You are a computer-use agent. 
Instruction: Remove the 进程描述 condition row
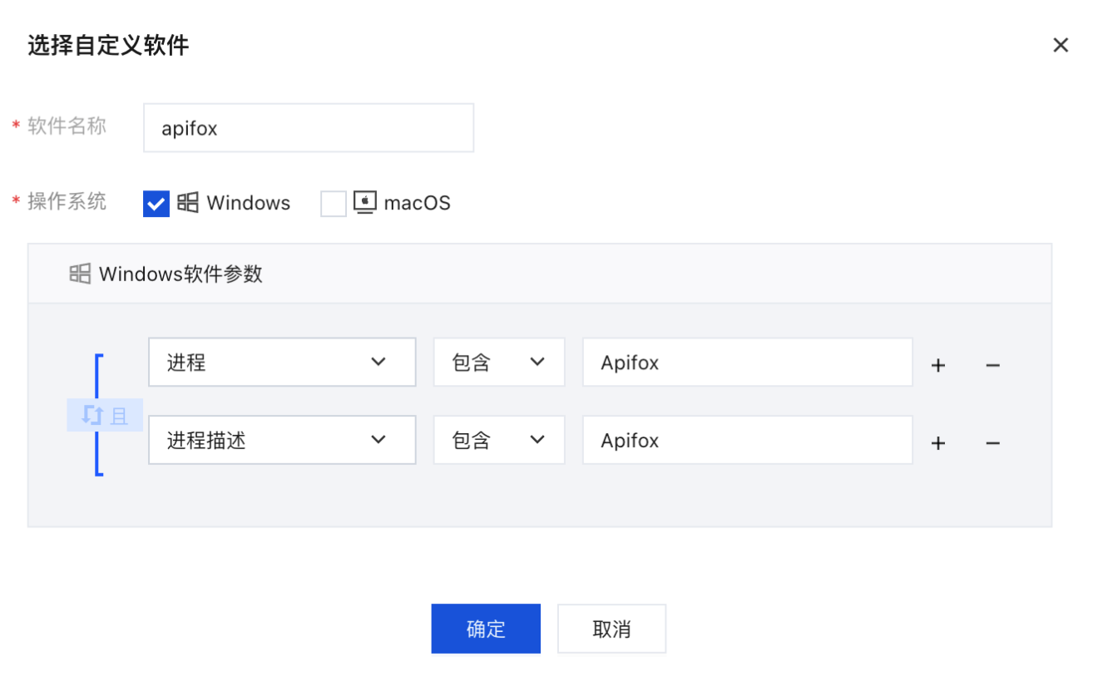pos(992,442)
